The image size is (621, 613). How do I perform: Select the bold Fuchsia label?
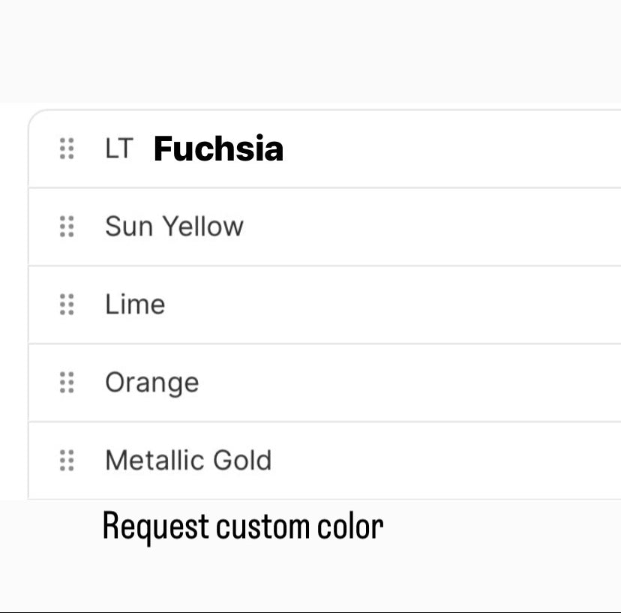(x=218, y=149)
